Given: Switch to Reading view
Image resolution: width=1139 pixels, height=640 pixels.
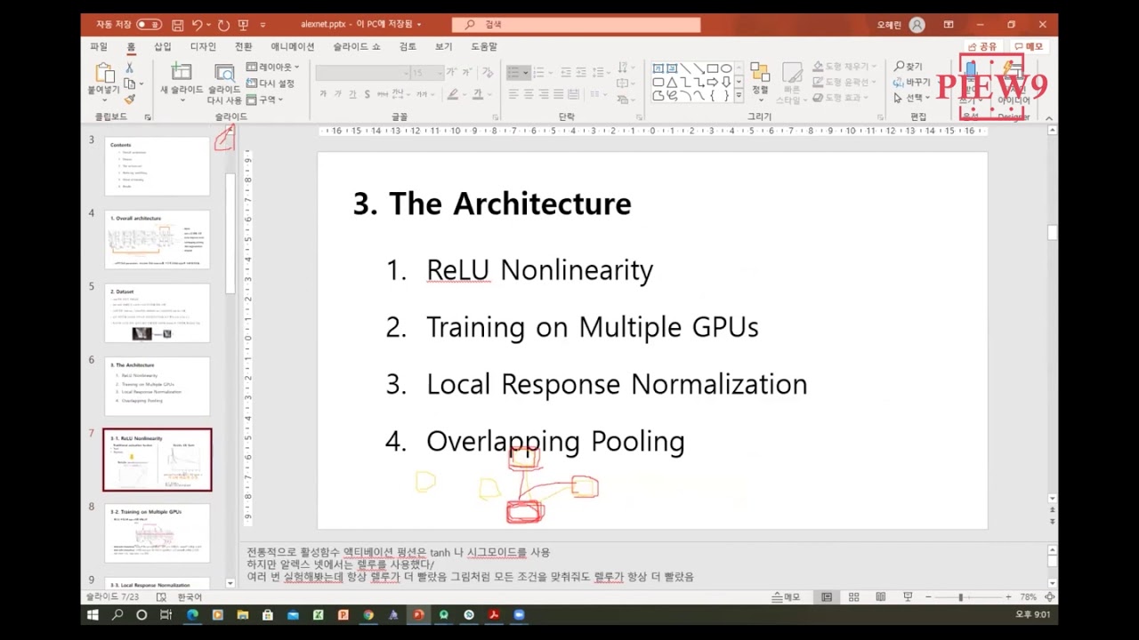Looking at the screenshot, I should pyautogui.click(x=880, y=597).
